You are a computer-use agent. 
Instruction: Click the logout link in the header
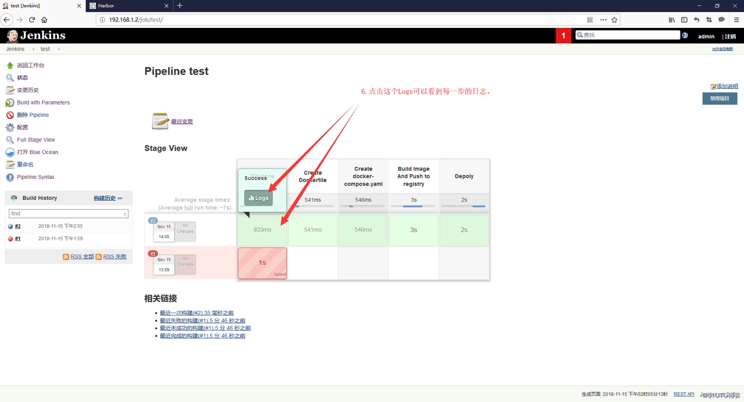point(731,36)
